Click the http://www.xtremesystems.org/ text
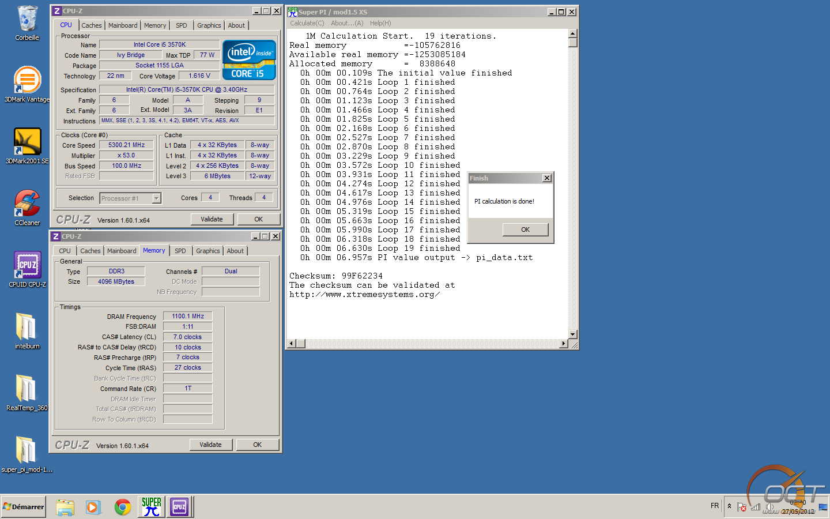 click(x=365, y=294)
